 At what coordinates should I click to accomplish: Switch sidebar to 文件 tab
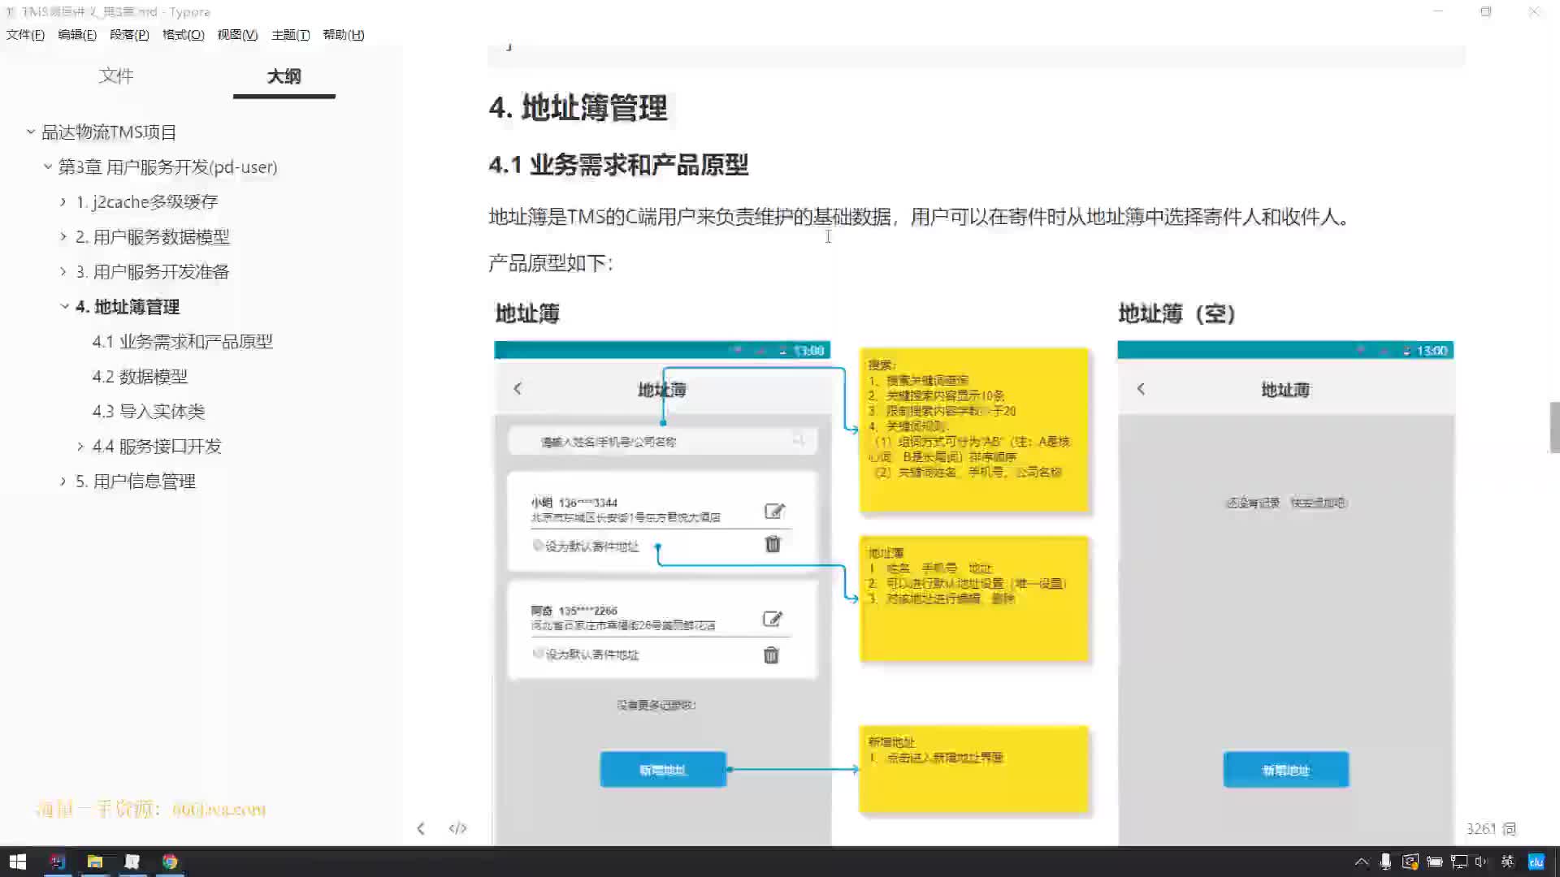coord(116,76)
